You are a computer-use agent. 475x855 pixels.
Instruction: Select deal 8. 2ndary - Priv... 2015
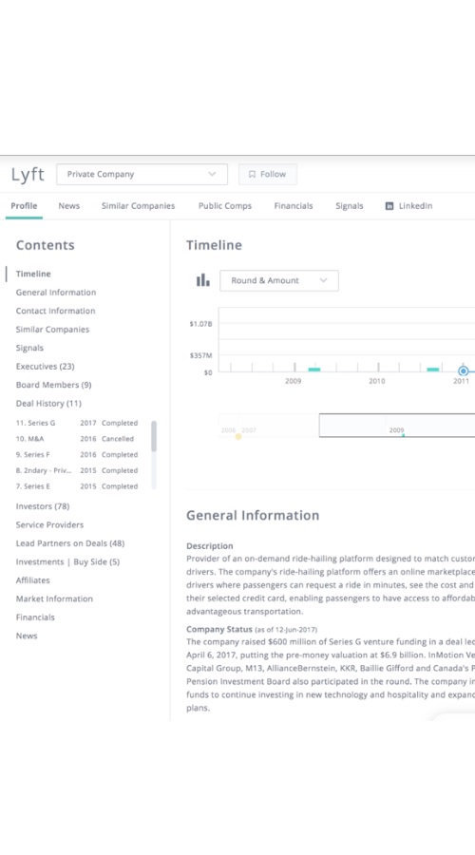77,470
